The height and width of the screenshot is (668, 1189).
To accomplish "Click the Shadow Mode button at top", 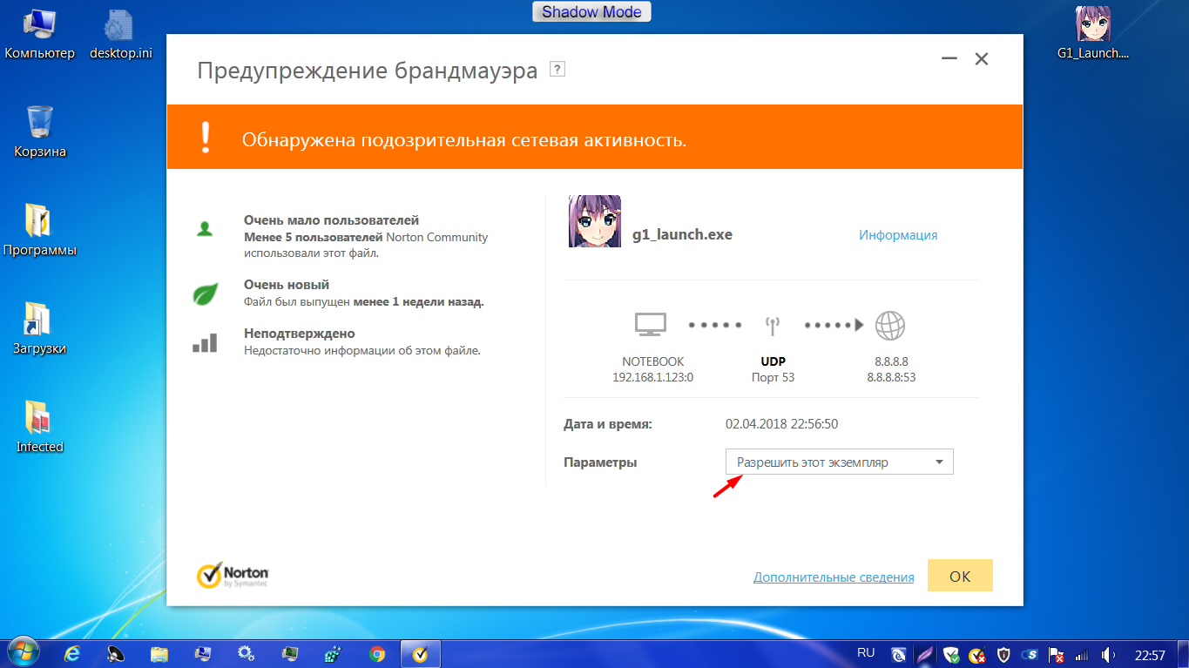I will [591, 12].
